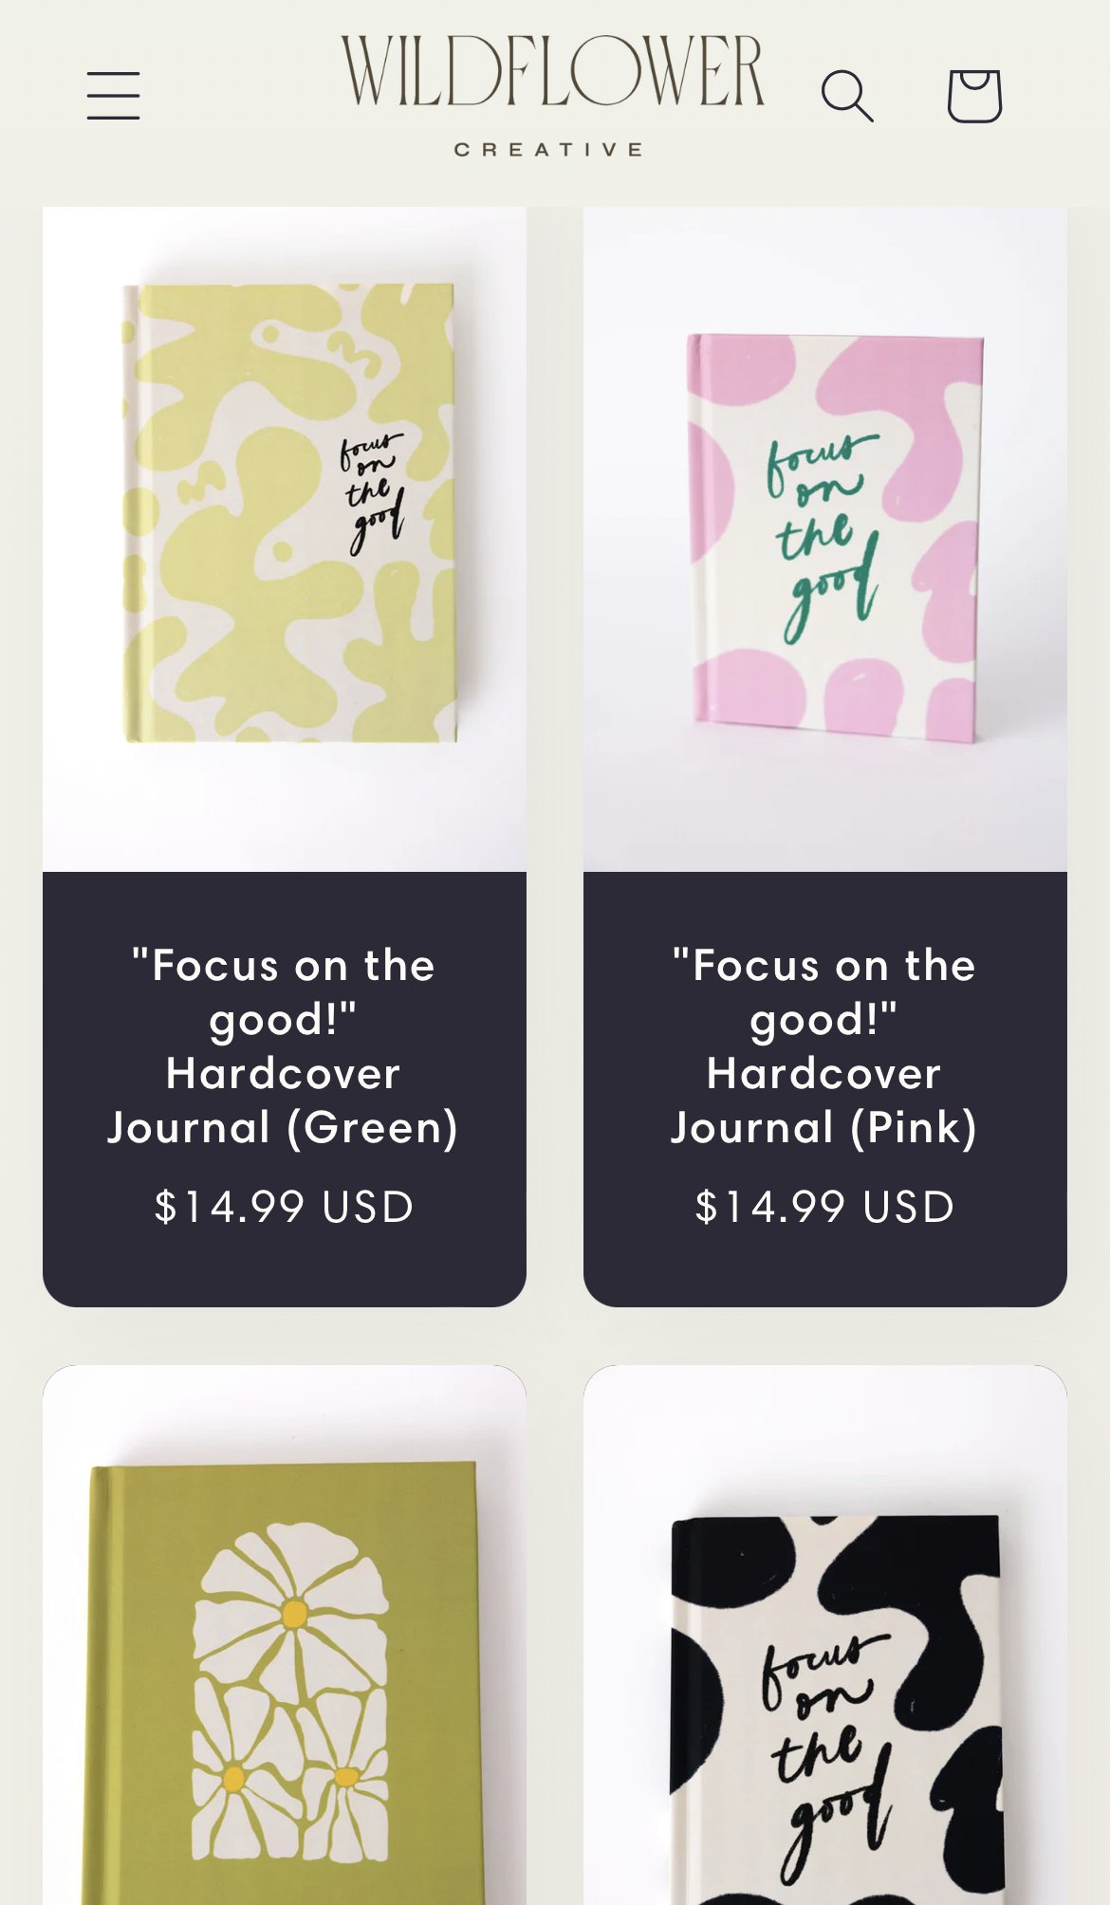This screenshot has height=1905, width=1110.
Task: Click the WILDFLOWER wordmark in header
Action: click(552, 70)
